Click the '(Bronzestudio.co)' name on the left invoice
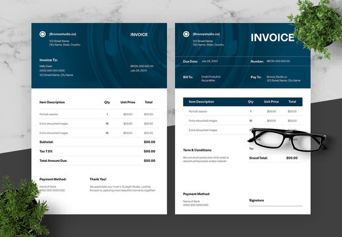Screen dimensions: 342x237 point(63,34)
